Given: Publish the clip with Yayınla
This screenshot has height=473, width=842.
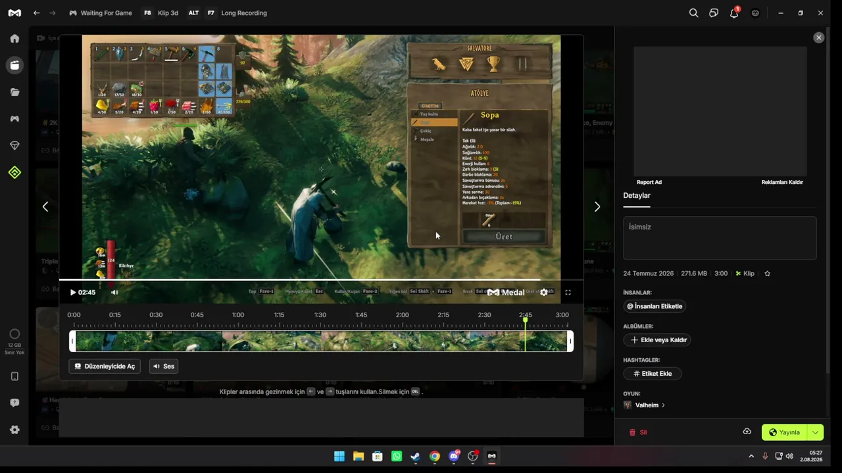Looking at the screenshot, I should 784,432.
